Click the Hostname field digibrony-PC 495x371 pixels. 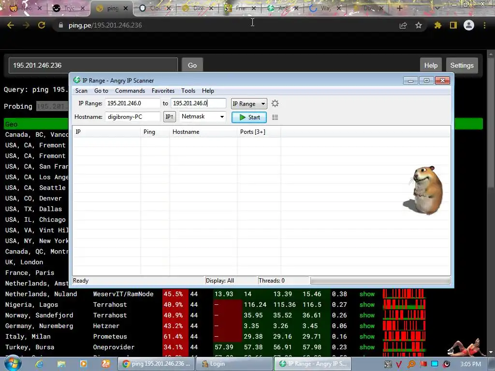(132, 117)
